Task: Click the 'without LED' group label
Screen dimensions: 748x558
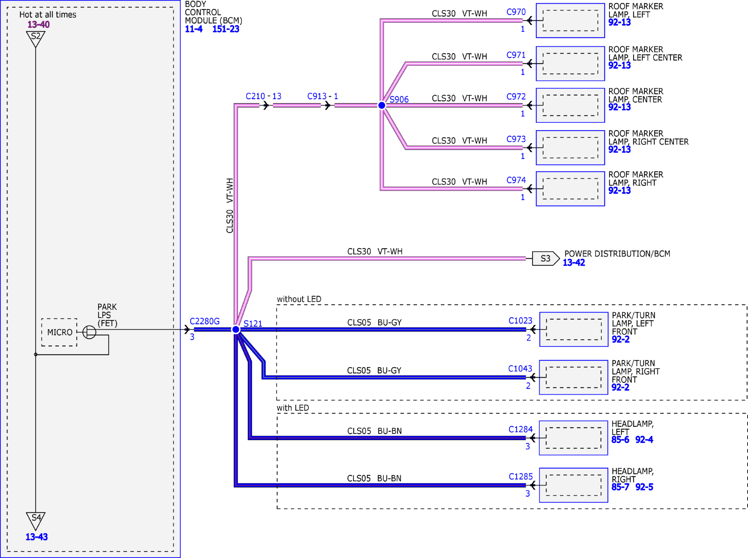Action: click(299, 299)
